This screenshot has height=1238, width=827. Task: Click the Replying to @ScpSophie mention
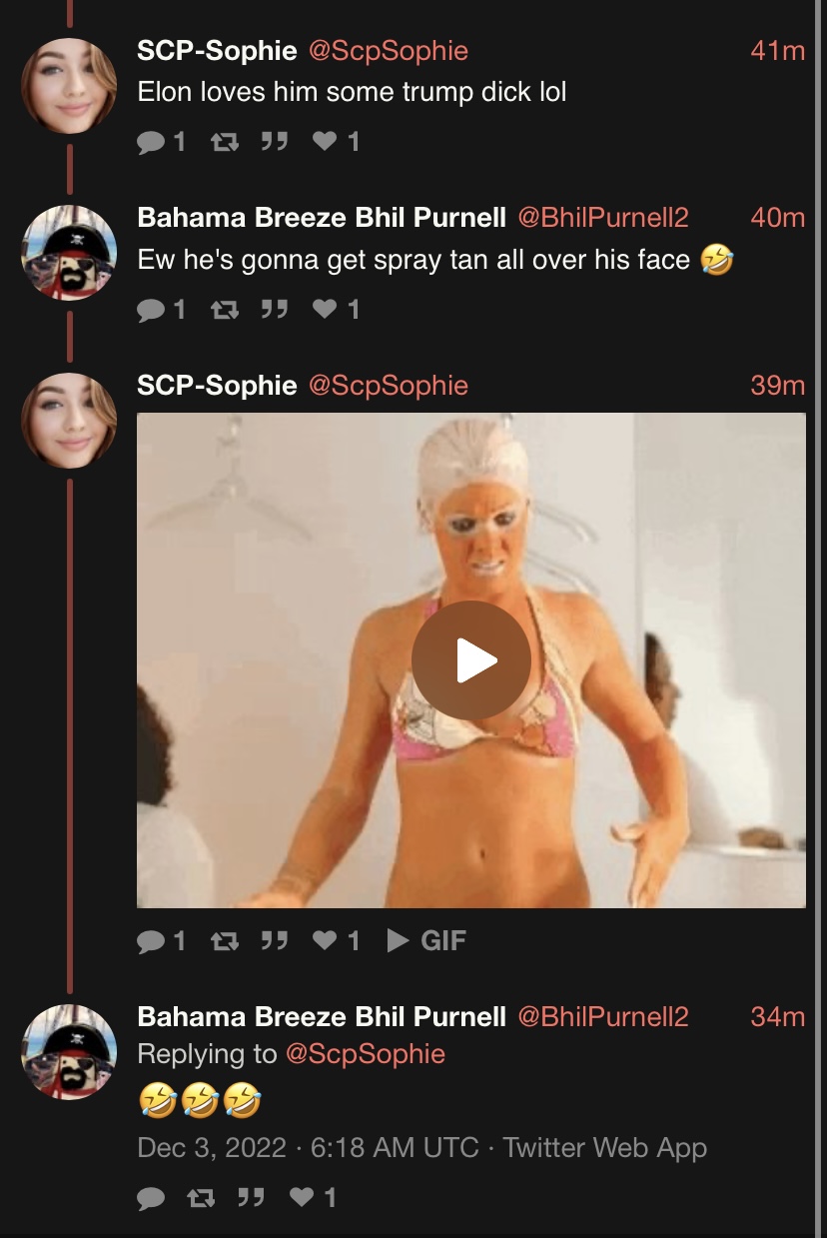click(x=366, y=1053)
